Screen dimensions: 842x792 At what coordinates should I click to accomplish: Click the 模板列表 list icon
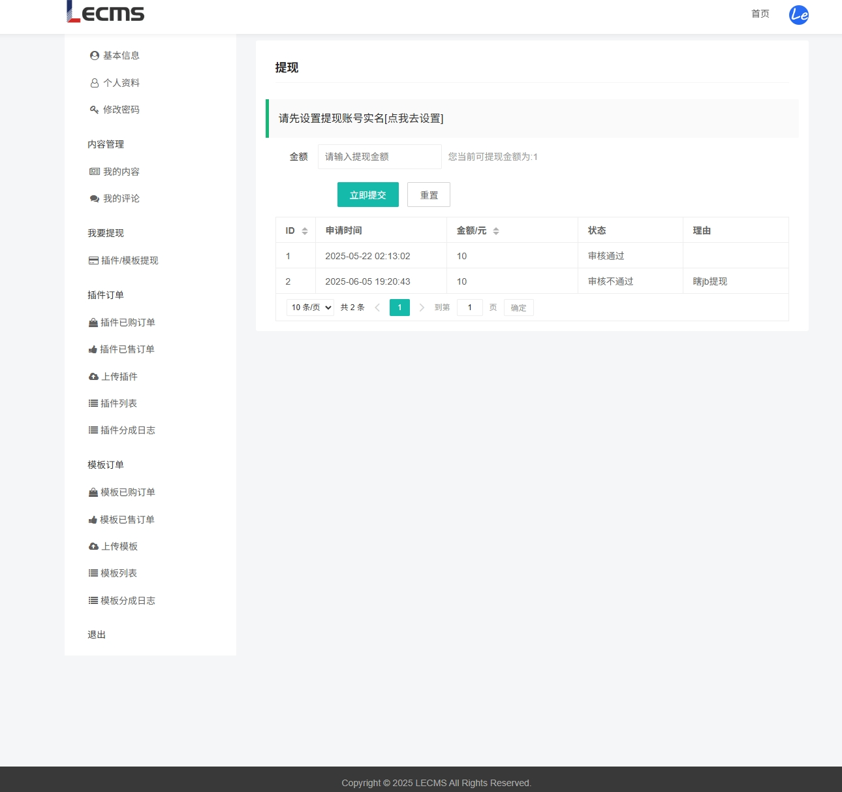93,573
